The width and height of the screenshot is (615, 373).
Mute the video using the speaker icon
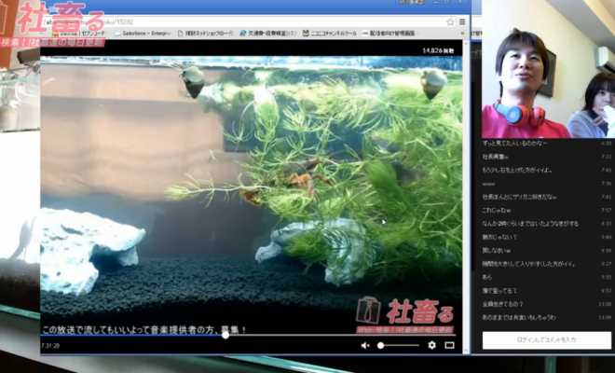pyautogui.click(x=365, y=345)
